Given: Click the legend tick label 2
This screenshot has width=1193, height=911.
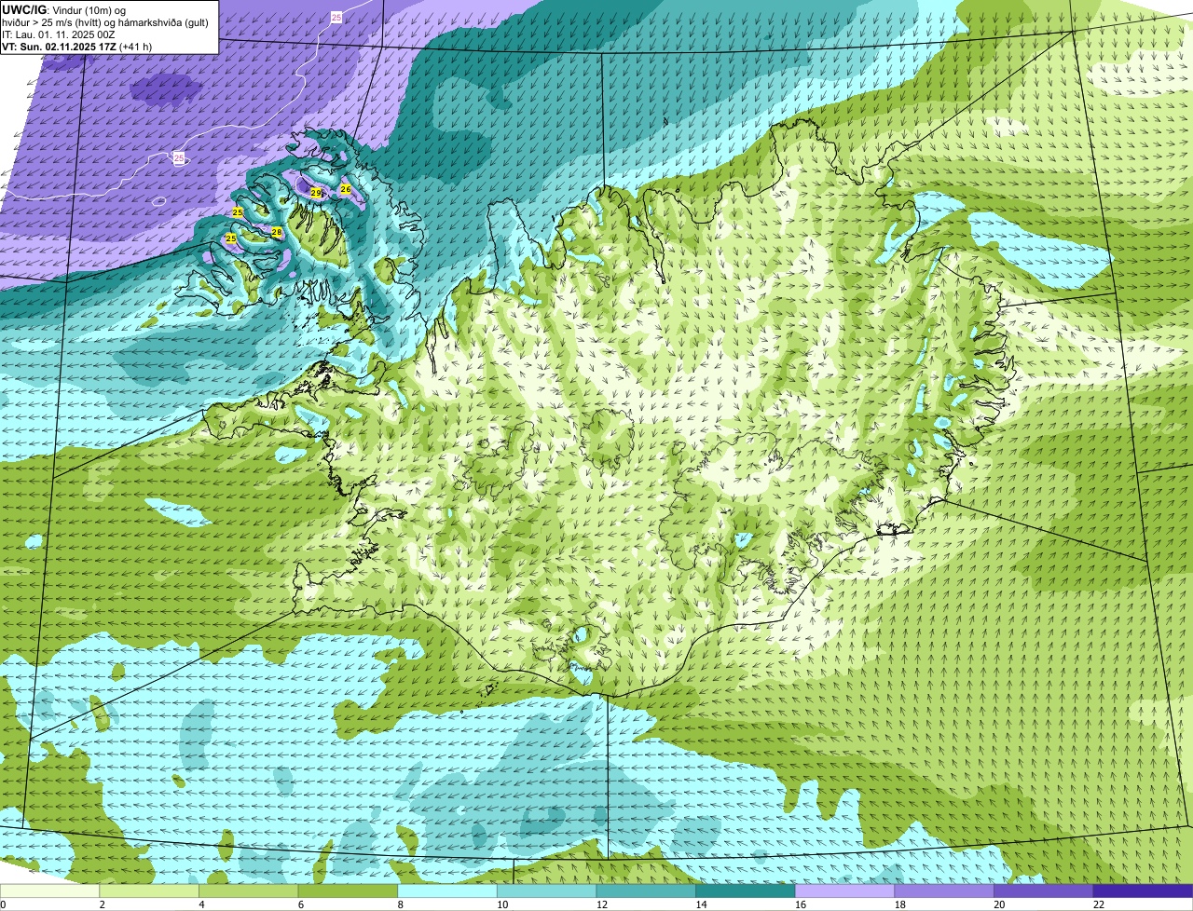Looking at the screenshot, I should pyautogui.click(x=102, y=904).
